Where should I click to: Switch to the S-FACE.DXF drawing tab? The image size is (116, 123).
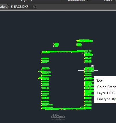pyautogui.click(x=20, y=7)
